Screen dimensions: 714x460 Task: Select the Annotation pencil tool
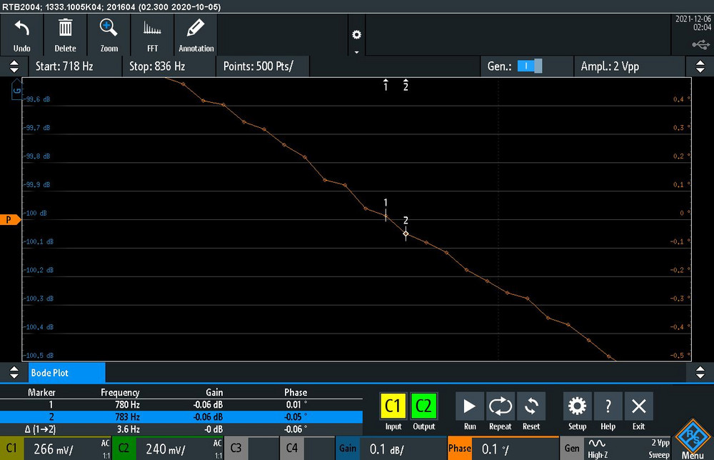pos(196,28)
